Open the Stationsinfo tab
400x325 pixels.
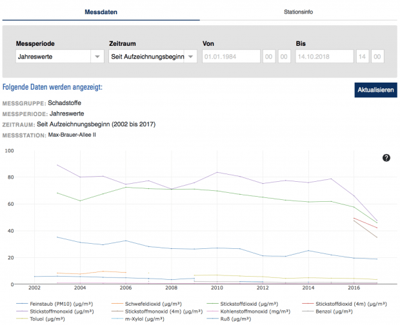click(x=300, y=12)
